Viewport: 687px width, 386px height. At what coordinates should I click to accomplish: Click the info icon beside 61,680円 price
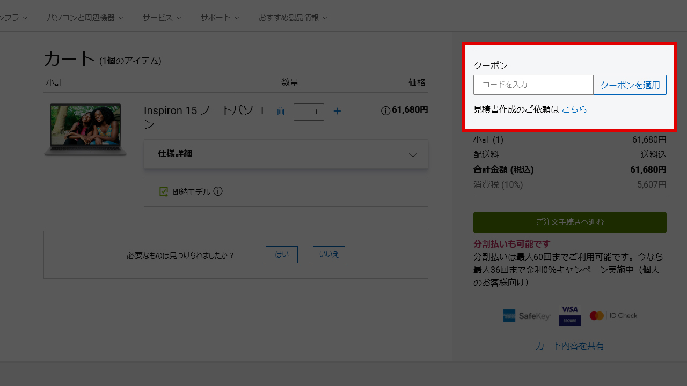click(385, 110)
